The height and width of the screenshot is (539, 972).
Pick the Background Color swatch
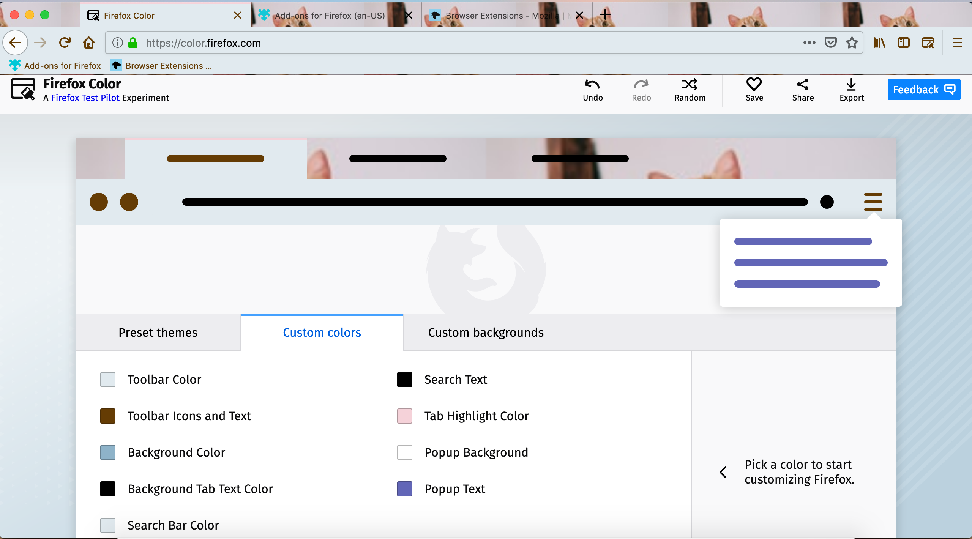[x=108, y=452]
